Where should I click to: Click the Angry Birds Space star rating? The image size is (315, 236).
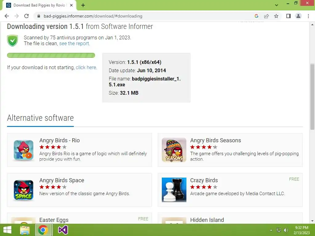point(53,187)
